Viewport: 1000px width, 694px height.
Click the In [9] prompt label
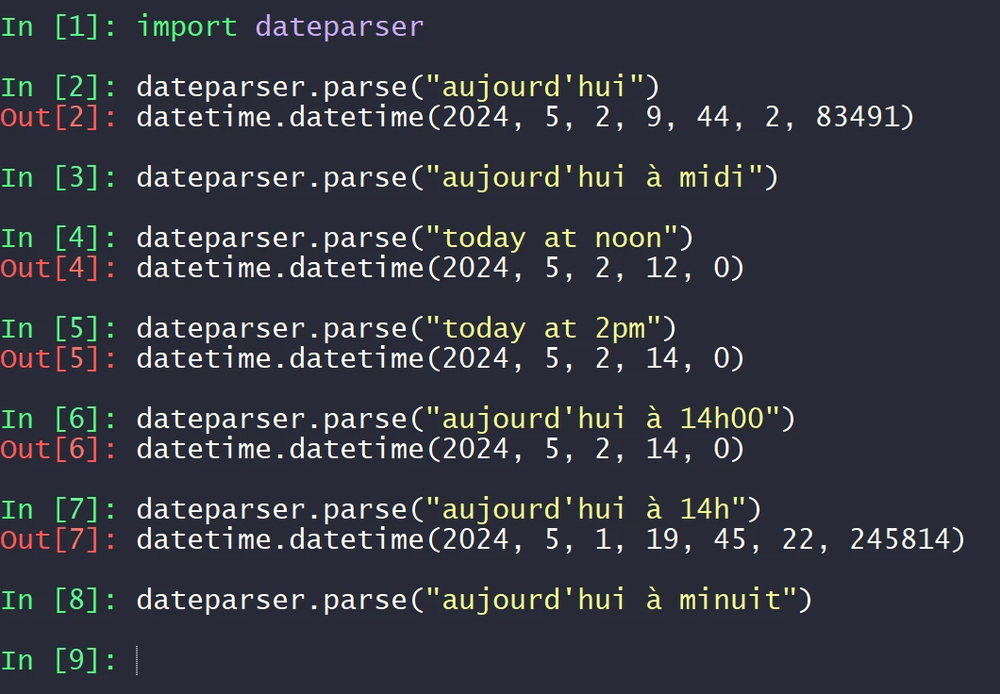click(x=58, y=660)
